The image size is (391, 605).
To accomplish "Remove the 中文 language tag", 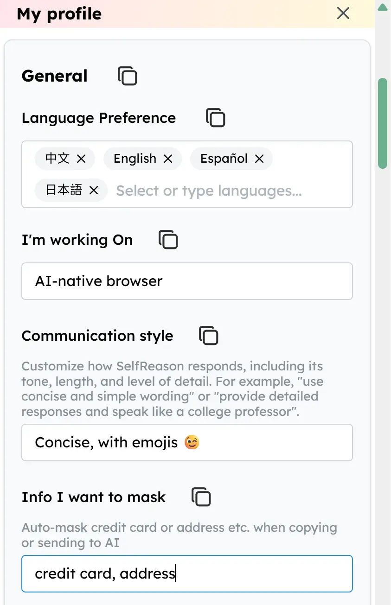I will coord(81,159).
